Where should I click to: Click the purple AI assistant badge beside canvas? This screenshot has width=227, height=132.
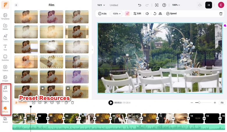[x=225, y=26]
